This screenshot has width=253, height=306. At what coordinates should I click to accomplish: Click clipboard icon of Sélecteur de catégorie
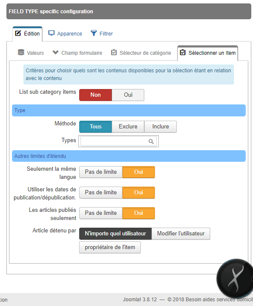pyautogui.click(x=114, y=52)
